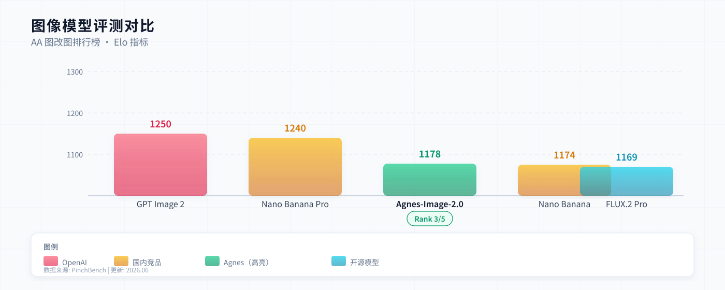The image size is (725, 290).
Task: Click the green Agnes legend swatch
Action: point(212,261)
